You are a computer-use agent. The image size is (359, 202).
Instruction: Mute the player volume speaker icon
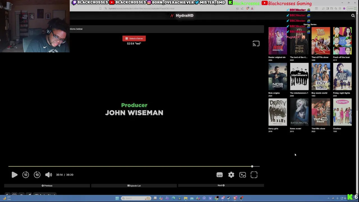click(x=49, y=175)
